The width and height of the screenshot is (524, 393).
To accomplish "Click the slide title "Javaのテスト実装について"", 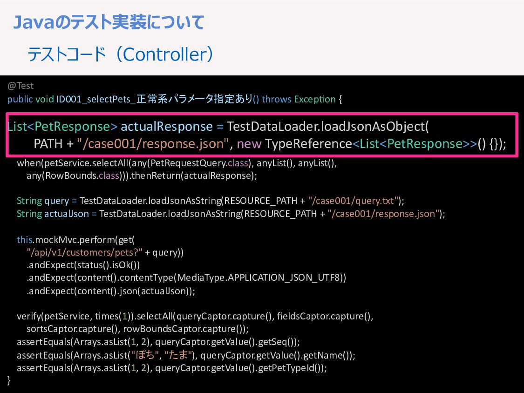I will pyautogui.click(x=109, y=22).
